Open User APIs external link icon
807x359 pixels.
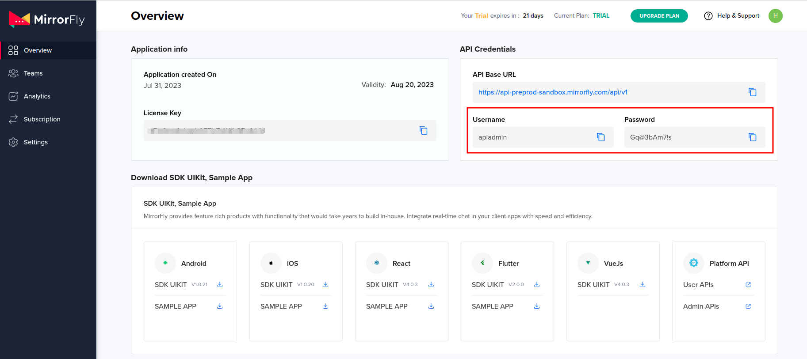point(748,284)
